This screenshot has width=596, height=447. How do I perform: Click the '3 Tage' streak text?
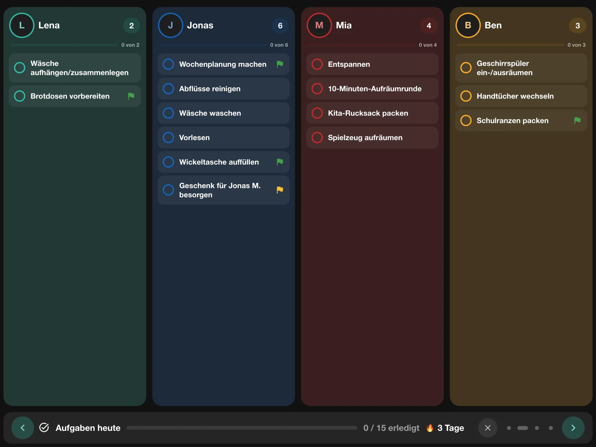(x=451, y=428)
